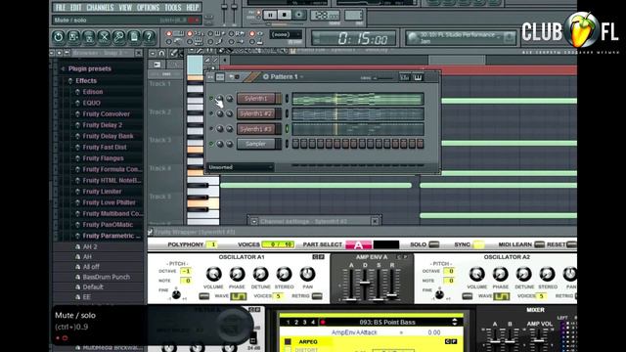Open the CHANNELS menu

100,7
